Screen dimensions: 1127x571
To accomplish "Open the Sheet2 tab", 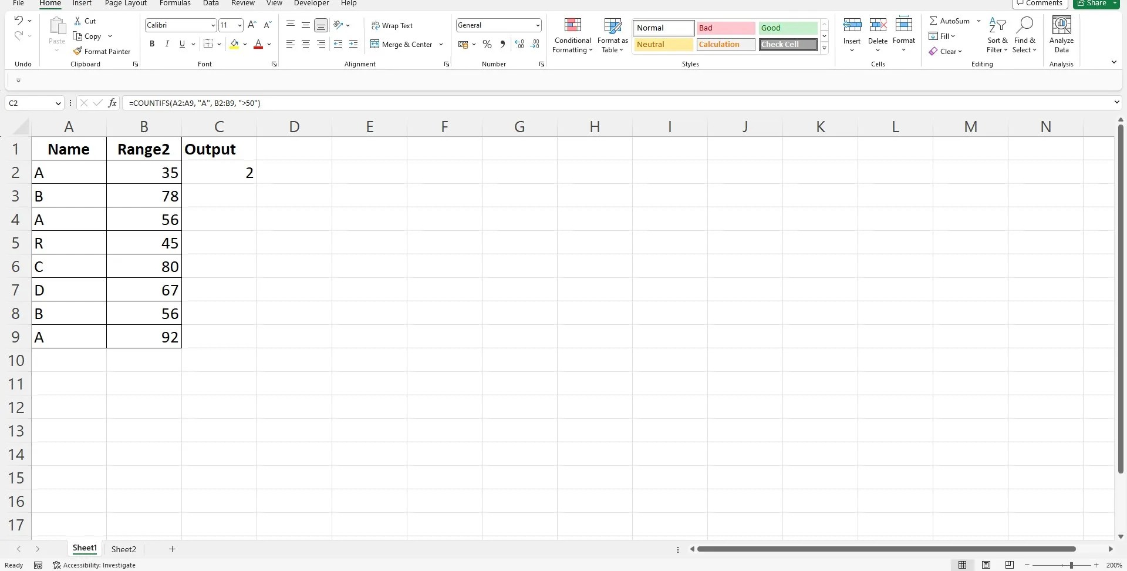I will pyautogui.click(x=123, y=549).
